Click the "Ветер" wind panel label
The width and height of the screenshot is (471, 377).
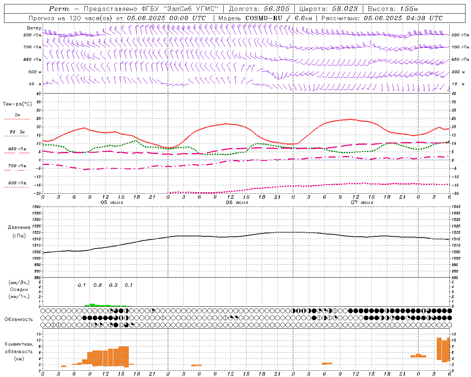(x=34, y=28)
